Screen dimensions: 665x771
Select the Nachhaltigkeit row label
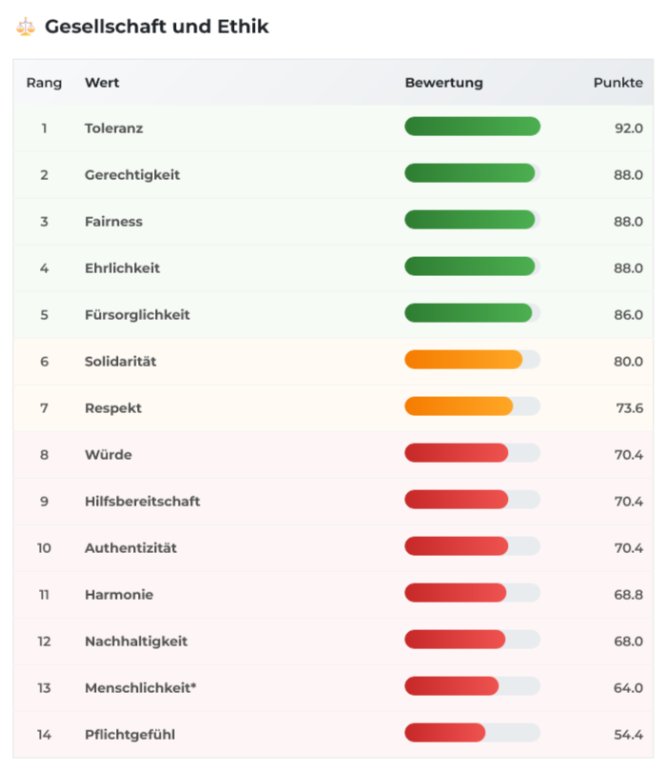coord(136,641)
